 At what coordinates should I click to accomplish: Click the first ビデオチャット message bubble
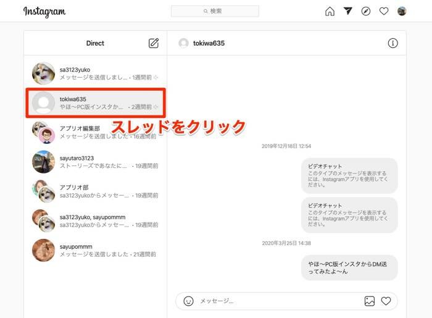click(x=349, y=176)
